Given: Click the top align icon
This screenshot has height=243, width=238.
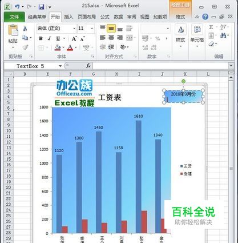Looking at the screenshot, I should tap(103, 28).
